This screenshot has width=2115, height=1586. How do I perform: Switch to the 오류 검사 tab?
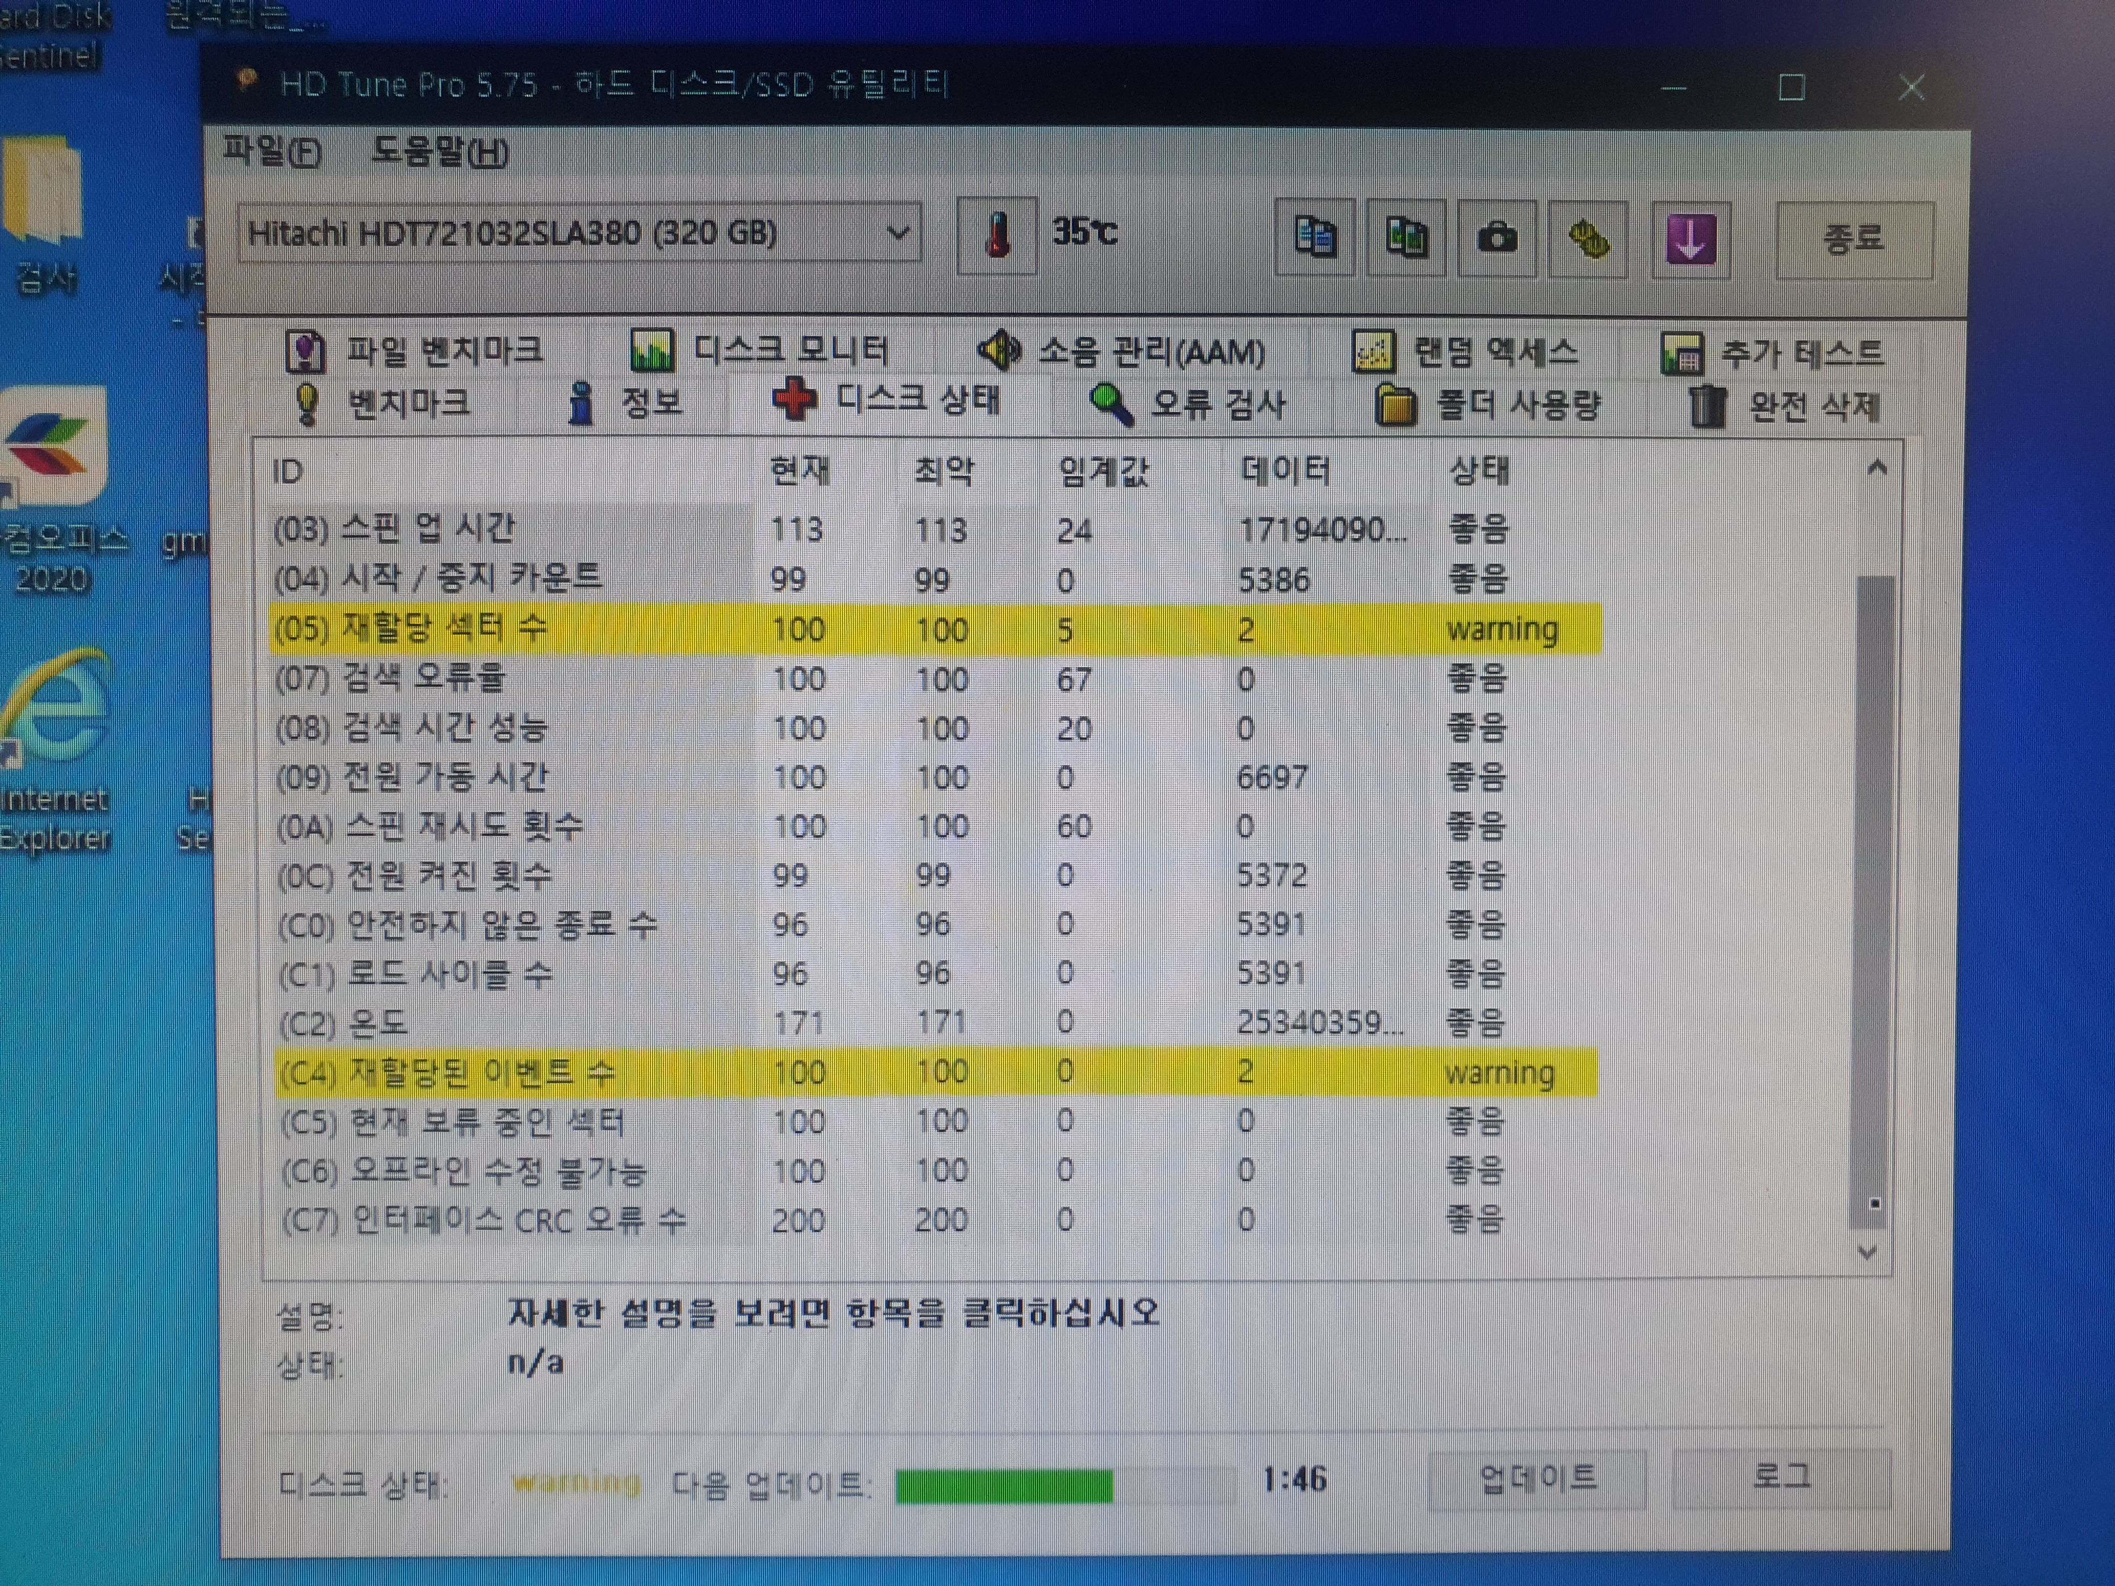(x=1189, y=405)
